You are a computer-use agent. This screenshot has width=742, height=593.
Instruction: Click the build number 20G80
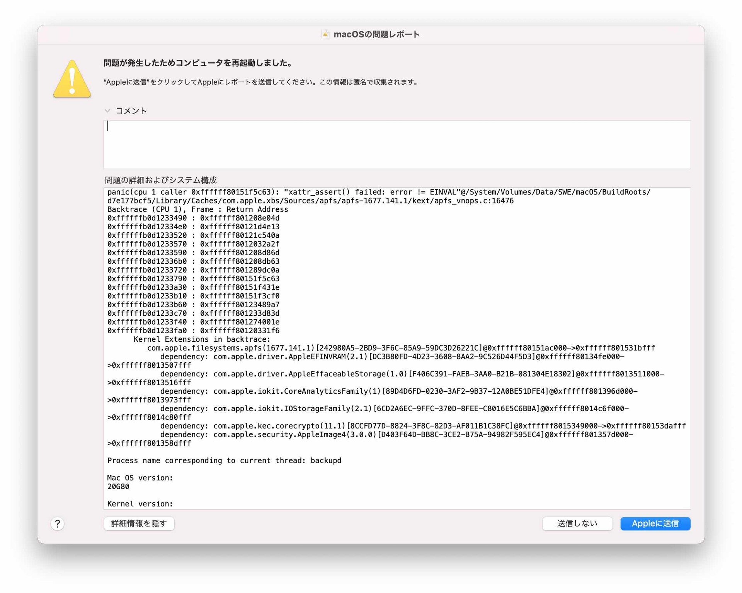118,486
